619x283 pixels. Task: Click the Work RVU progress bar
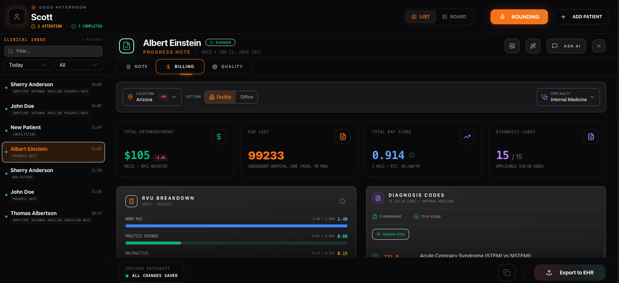[x=236, y=226]
